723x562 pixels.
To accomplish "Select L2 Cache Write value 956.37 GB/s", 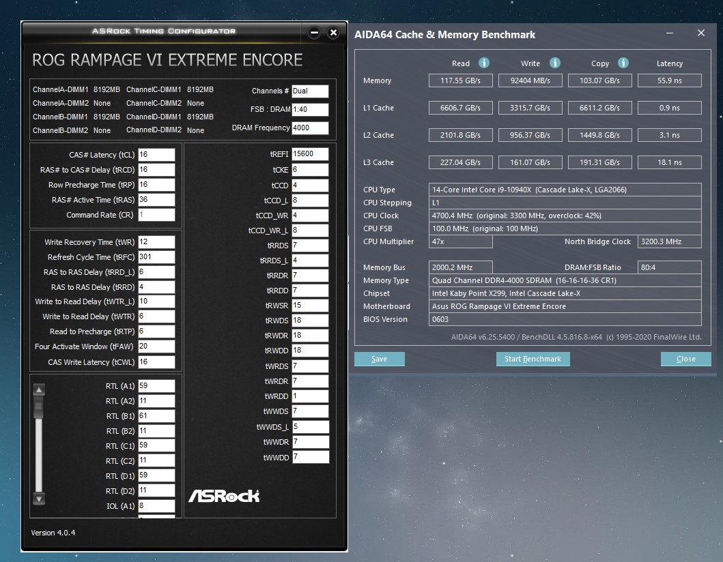I will click(530, 135).
